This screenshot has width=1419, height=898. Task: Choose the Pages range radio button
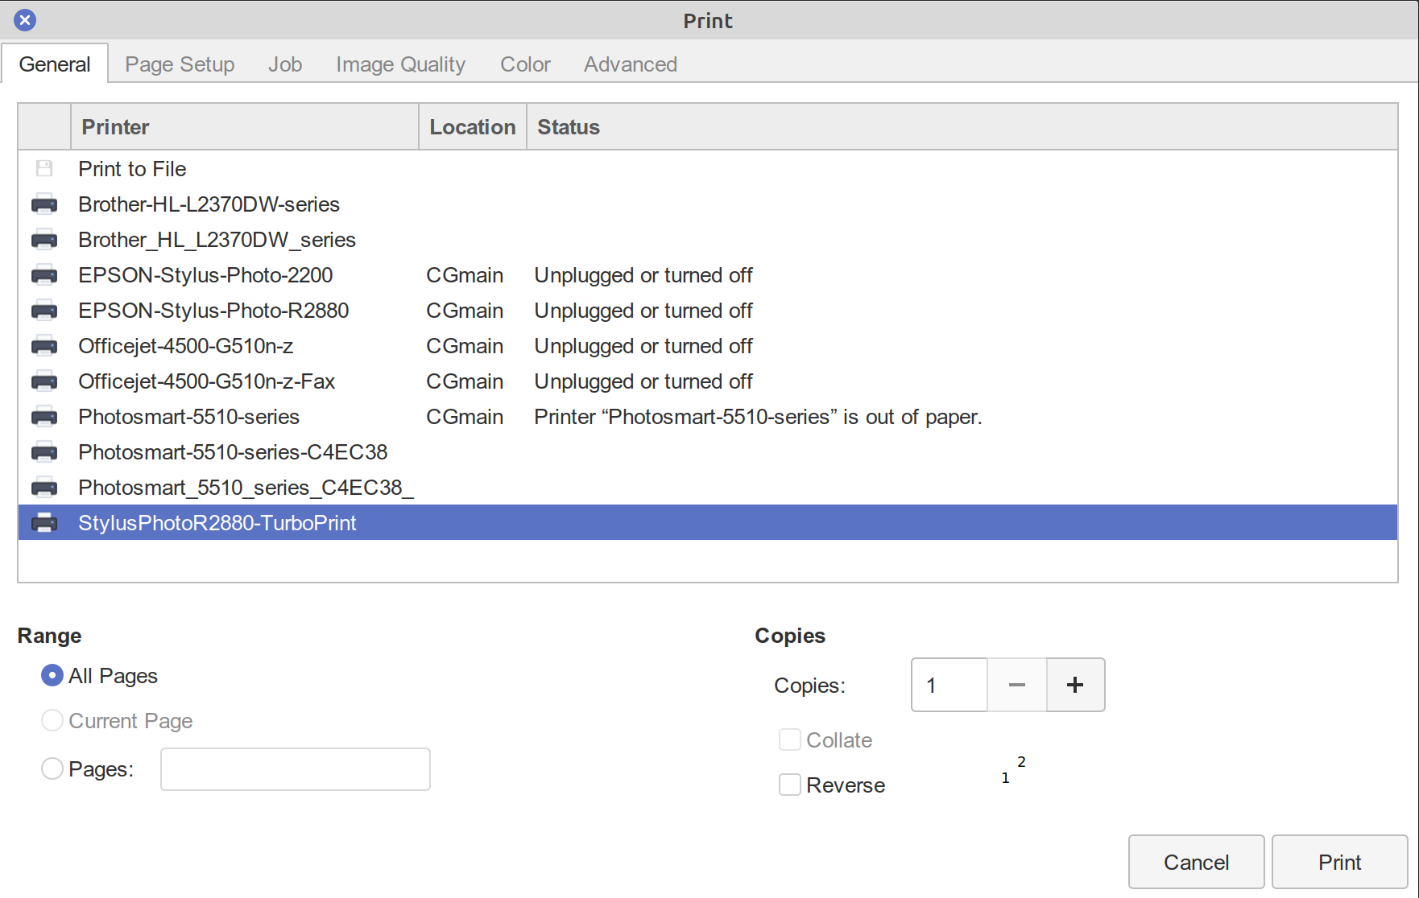[x=52, y=768]
